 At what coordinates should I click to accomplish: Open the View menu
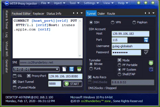(108, 3)
